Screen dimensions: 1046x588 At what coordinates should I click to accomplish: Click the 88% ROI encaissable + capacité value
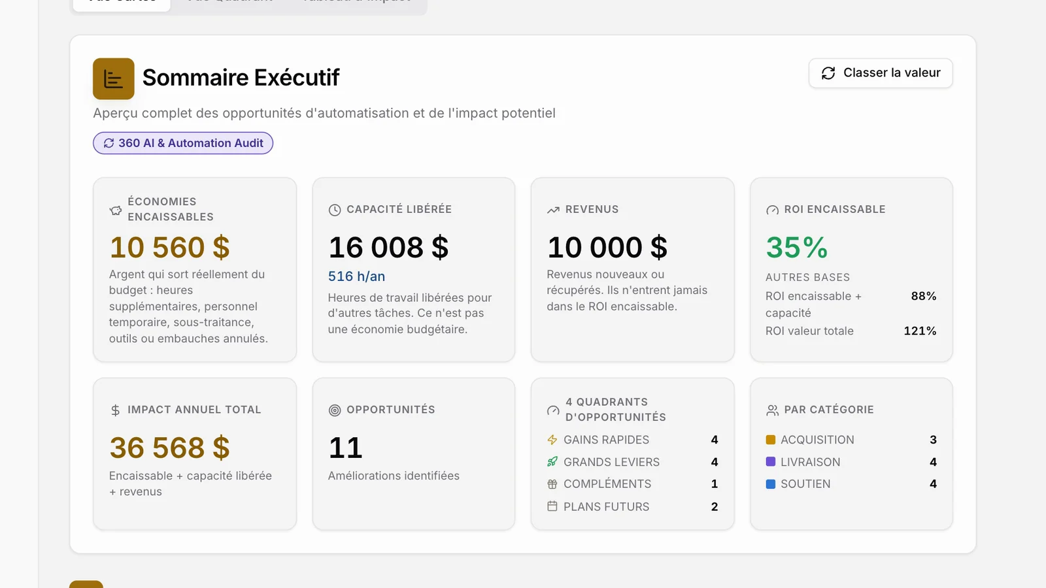[x=924, y=296]
